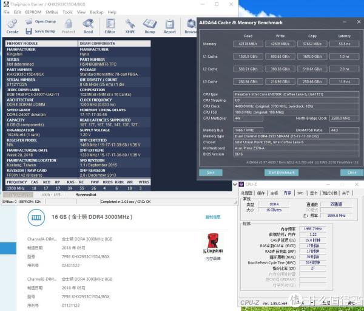Click the 16 GBytes size field in CPU-Z
The width and height of the screenshot is (364, 311).
pos(274,210)
